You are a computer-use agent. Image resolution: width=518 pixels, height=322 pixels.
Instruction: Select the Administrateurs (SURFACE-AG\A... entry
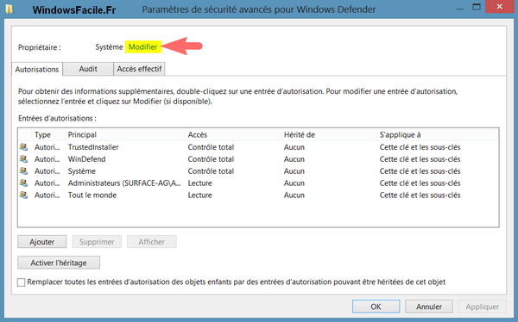point(258,183)
